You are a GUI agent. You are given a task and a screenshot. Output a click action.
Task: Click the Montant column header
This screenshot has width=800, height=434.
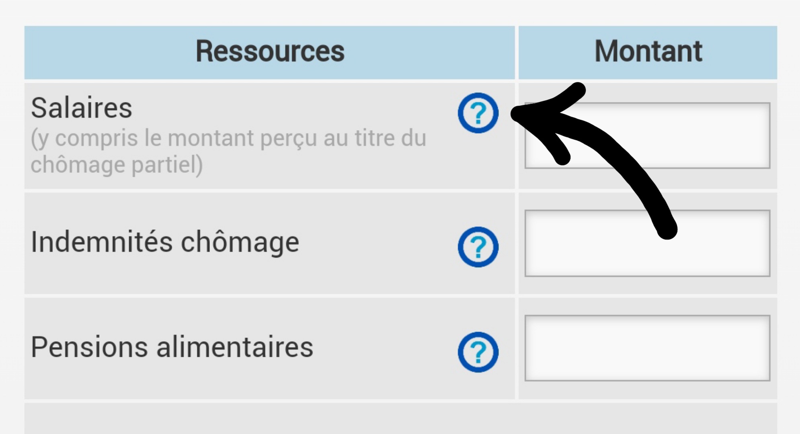coord(648,52)
